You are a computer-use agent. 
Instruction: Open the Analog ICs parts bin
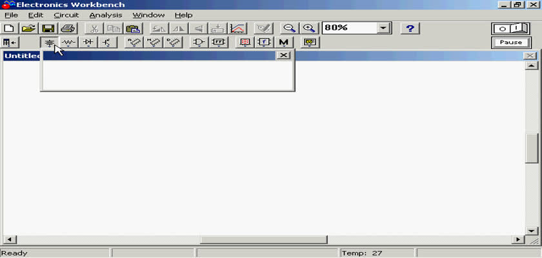coord(134,43)
